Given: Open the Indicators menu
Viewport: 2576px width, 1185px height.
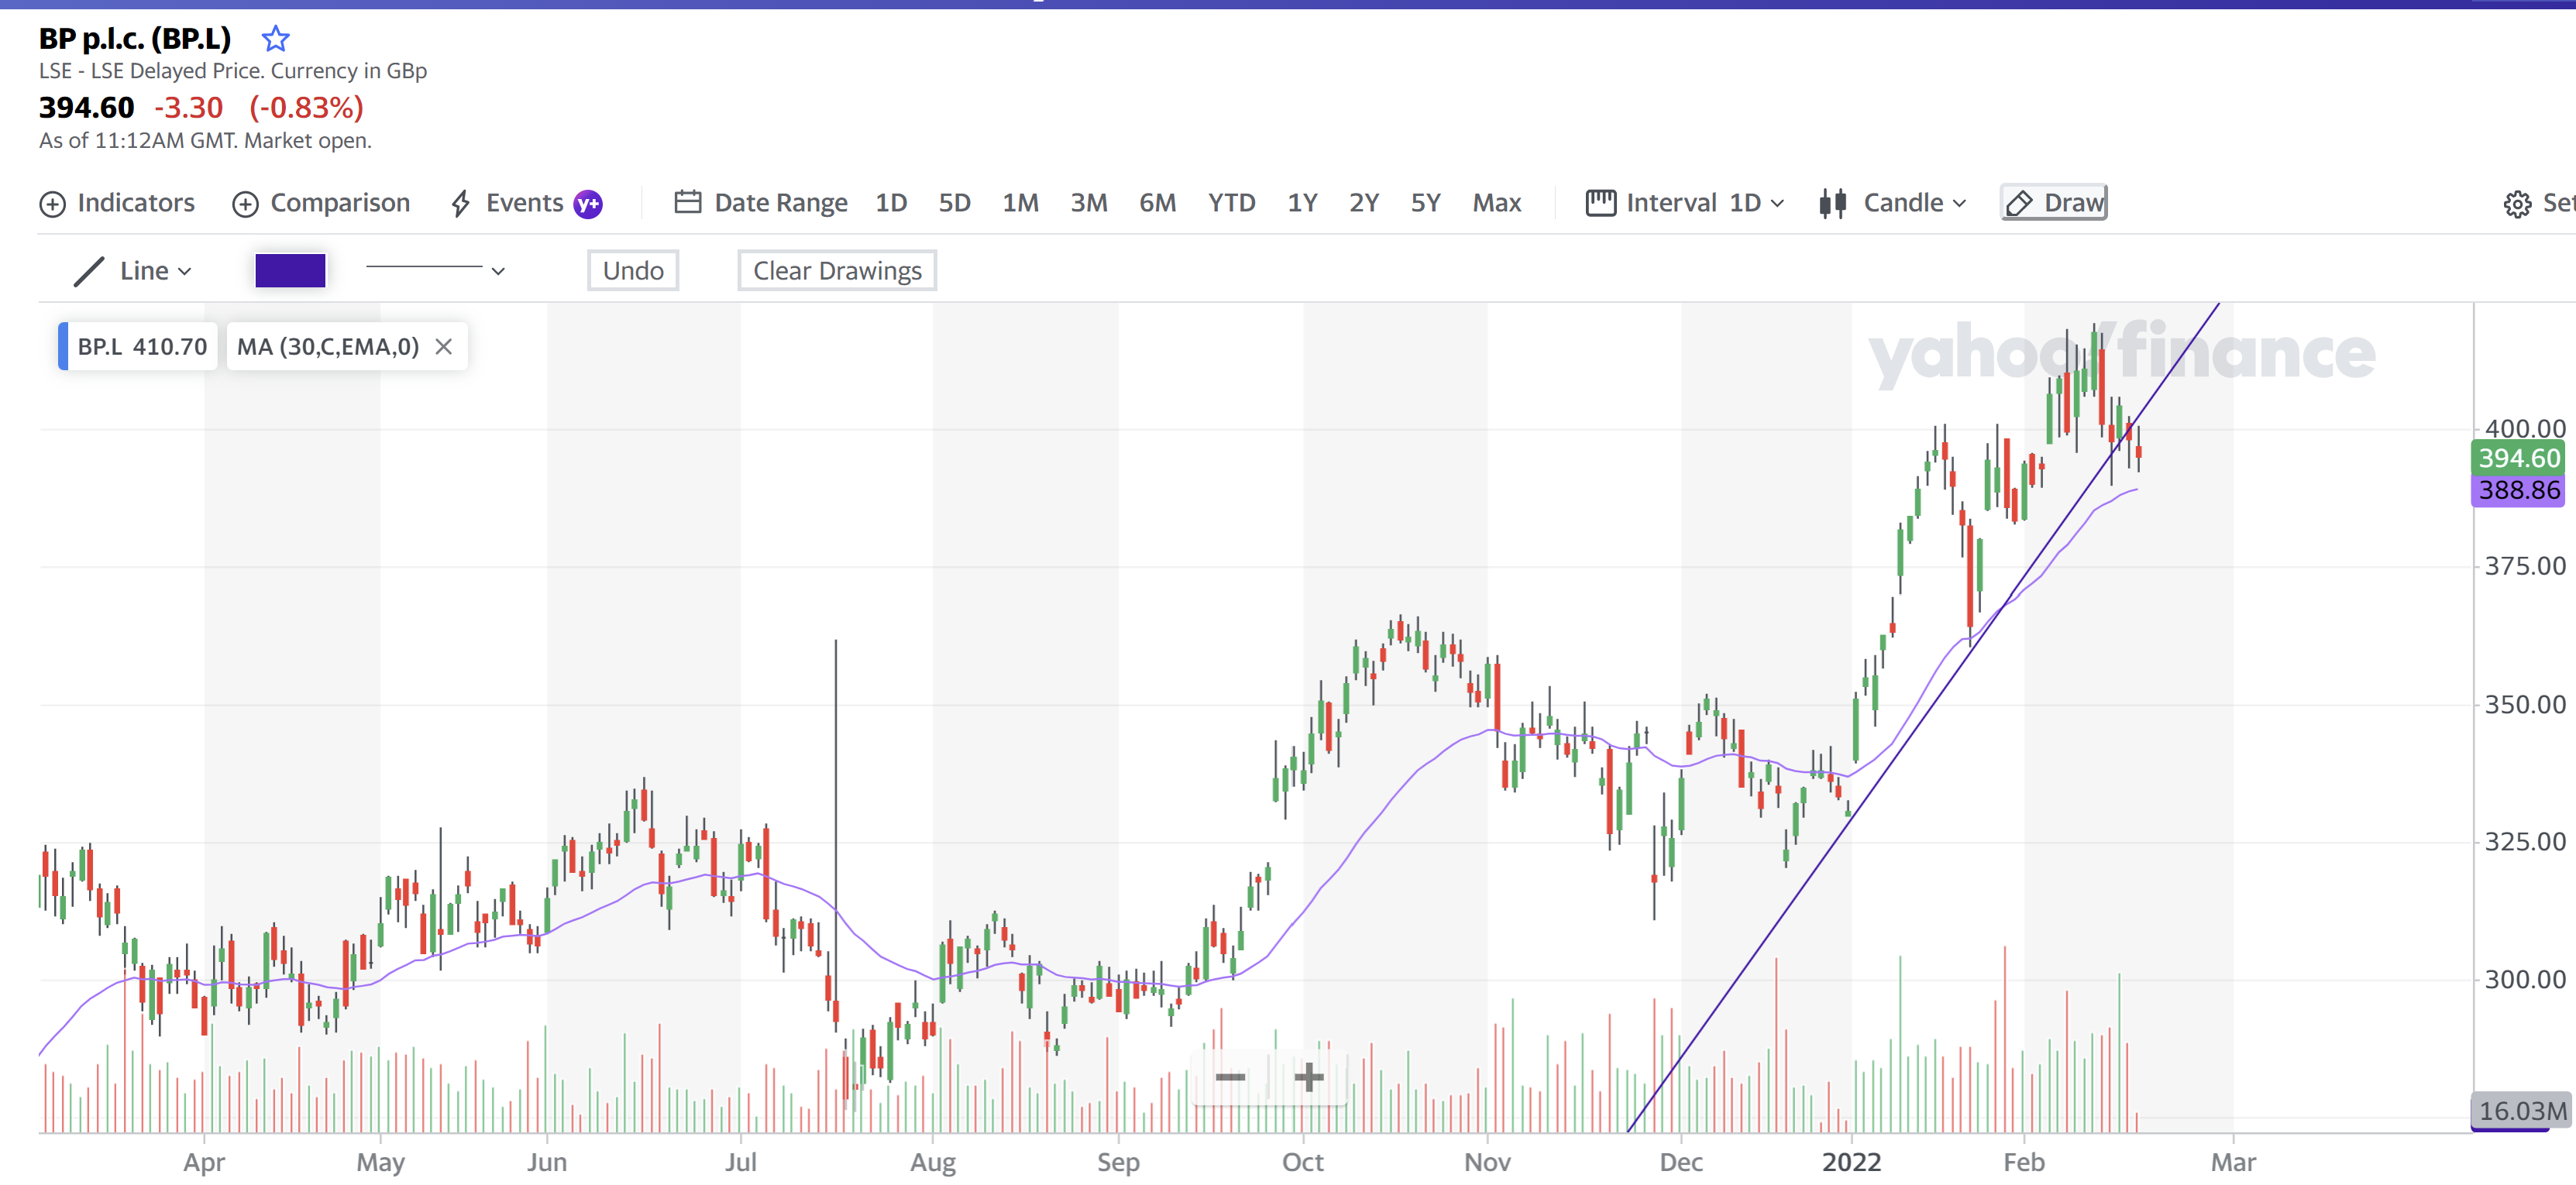Looking at the screenshot, I should (117, 203).
